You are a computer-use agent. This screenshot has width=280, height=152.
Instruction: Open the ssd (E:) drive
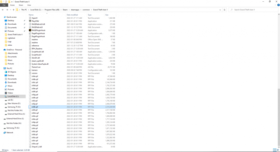tap(10, 100)
